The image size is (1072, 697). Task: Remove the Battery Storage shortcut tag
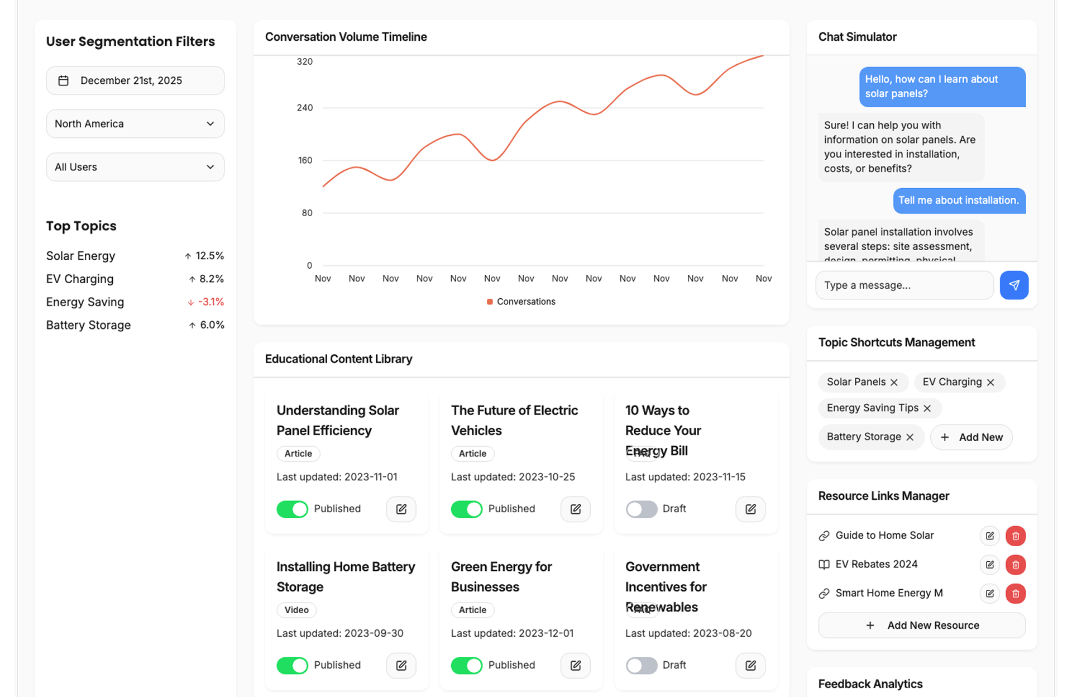click(x=910, y=437)
